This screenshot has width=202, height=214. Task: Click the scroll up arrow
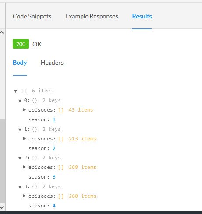(x=2, y=32)
